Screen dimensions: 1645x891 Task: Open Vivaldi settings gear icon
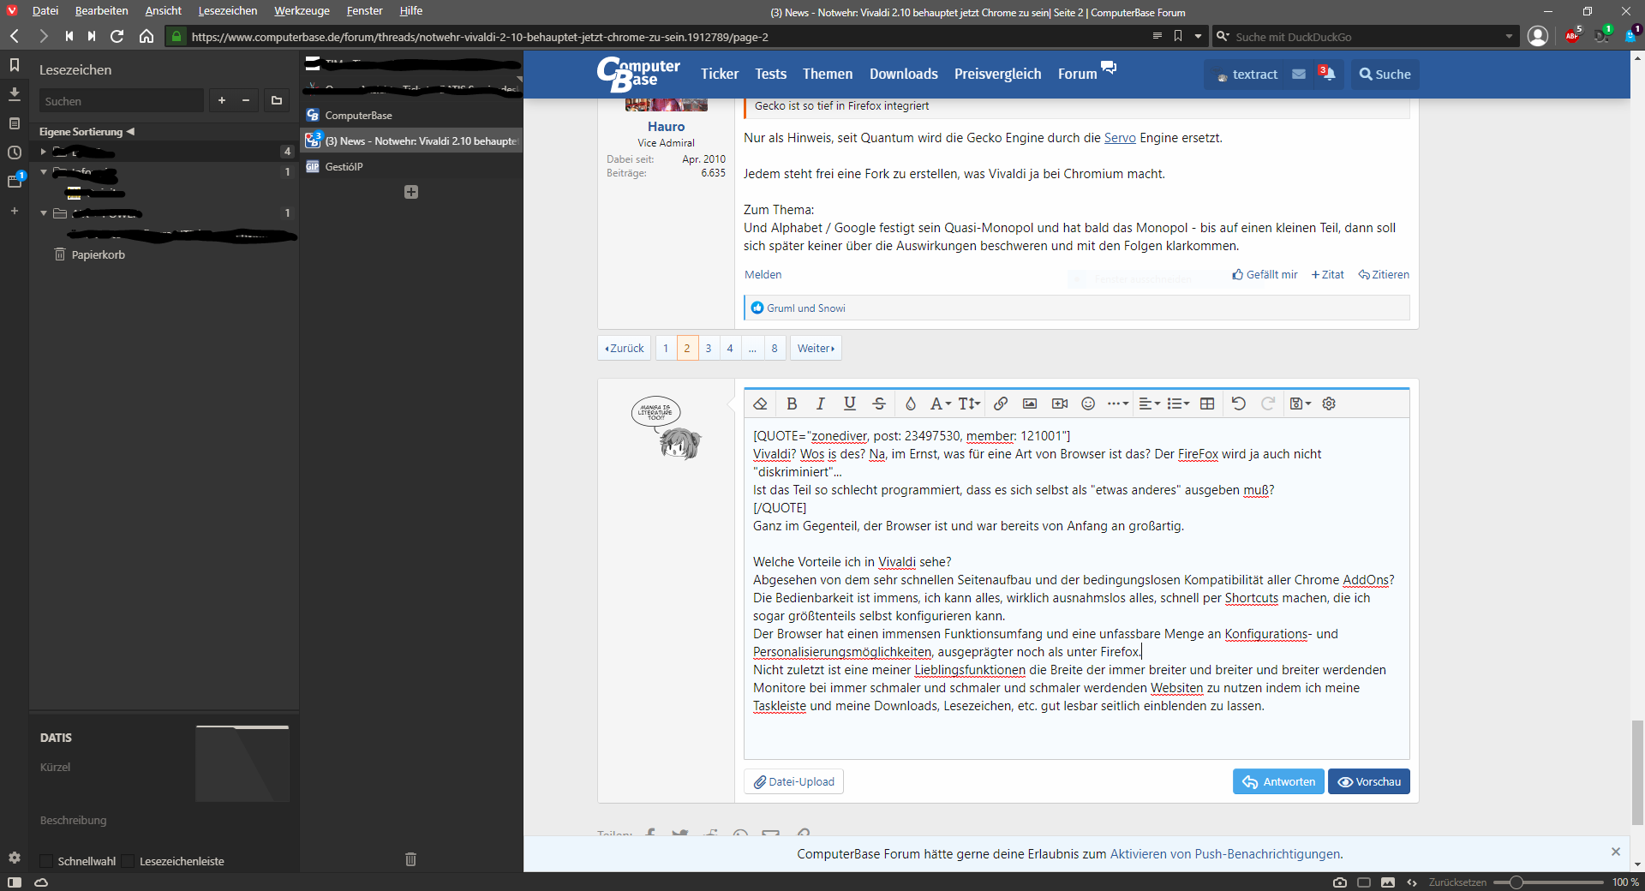click(x=15, y=858)
